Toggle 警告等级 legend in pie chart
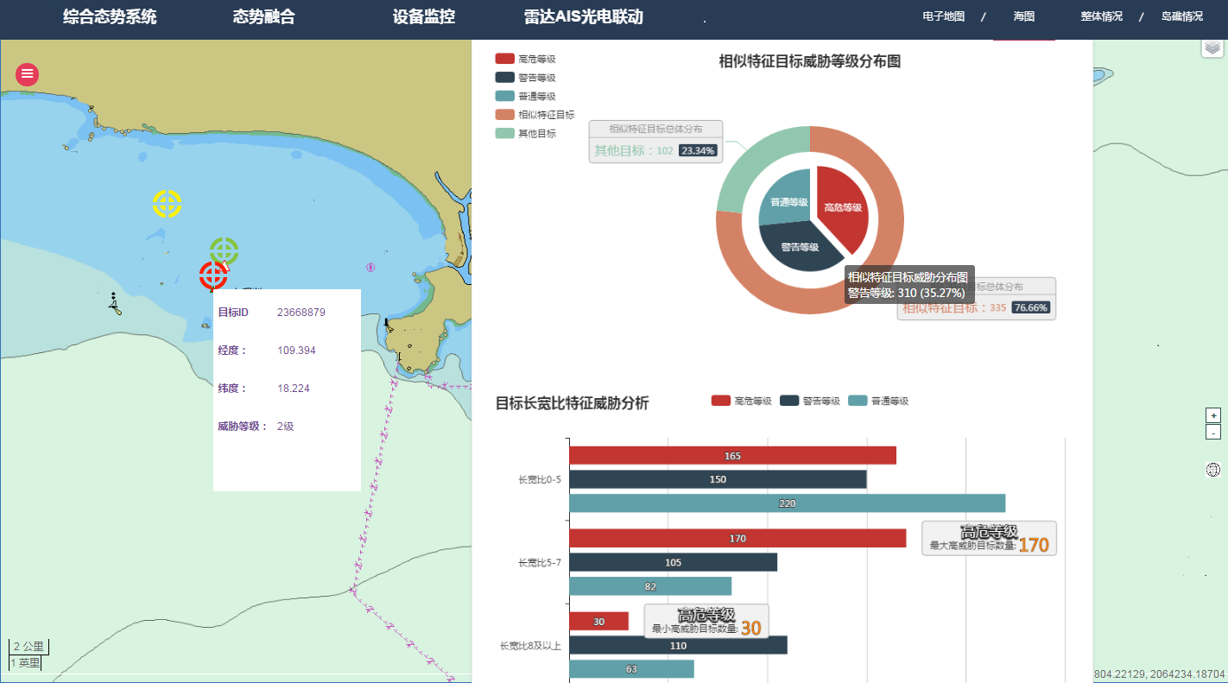 coord(525,78)
